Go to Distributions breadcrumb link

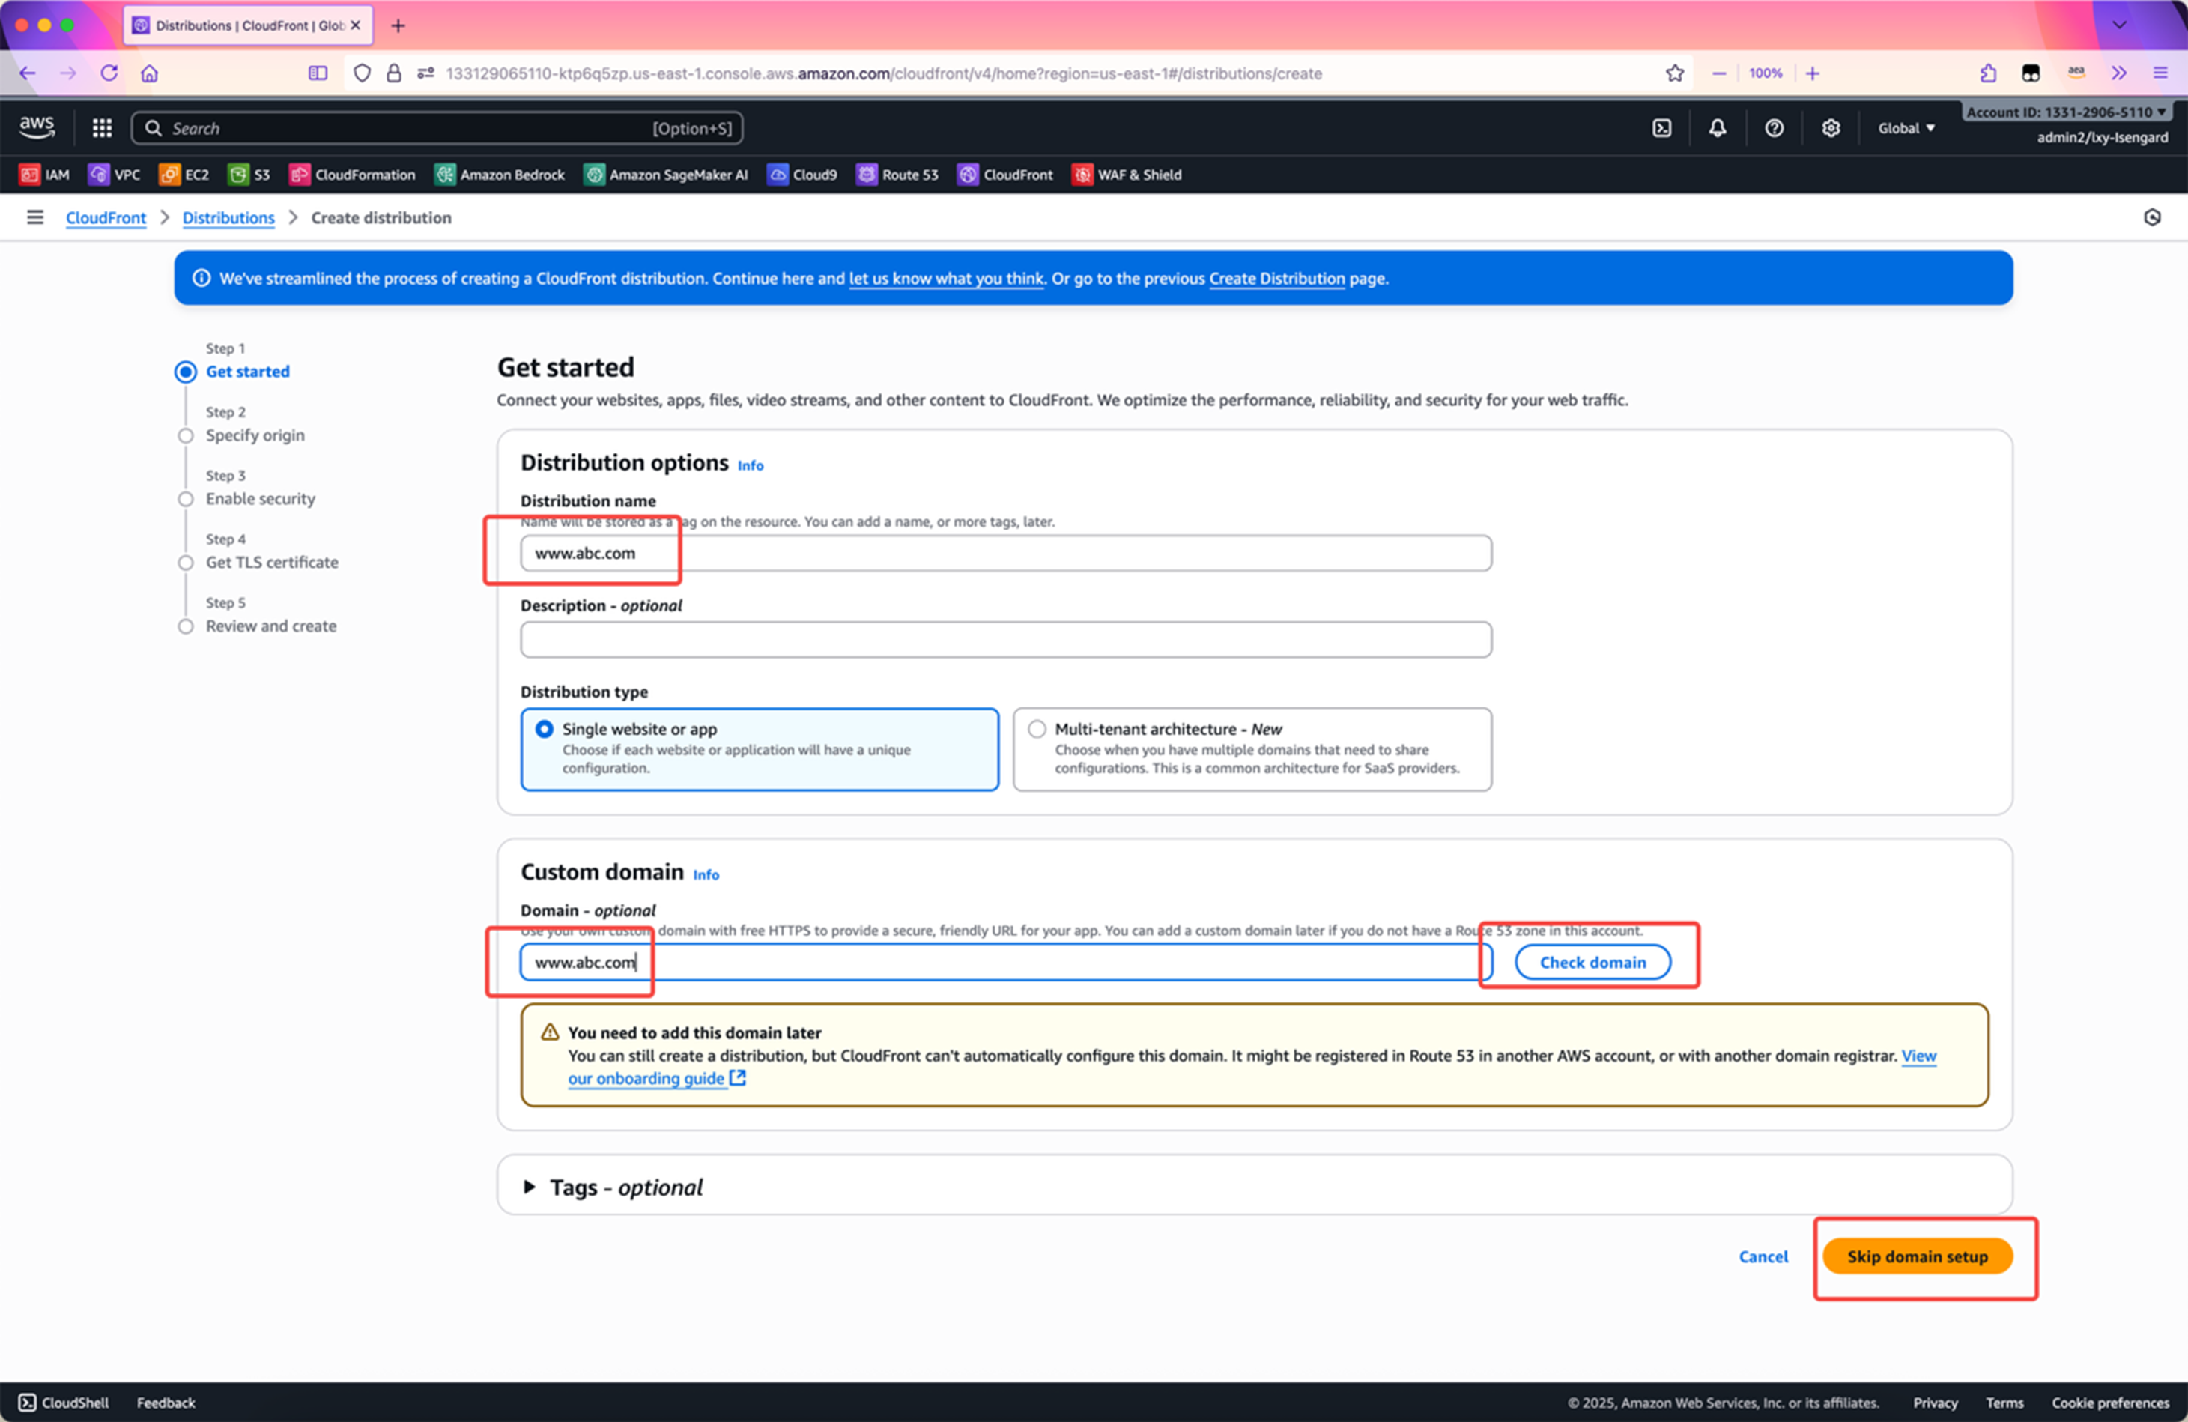click(228, 218)
